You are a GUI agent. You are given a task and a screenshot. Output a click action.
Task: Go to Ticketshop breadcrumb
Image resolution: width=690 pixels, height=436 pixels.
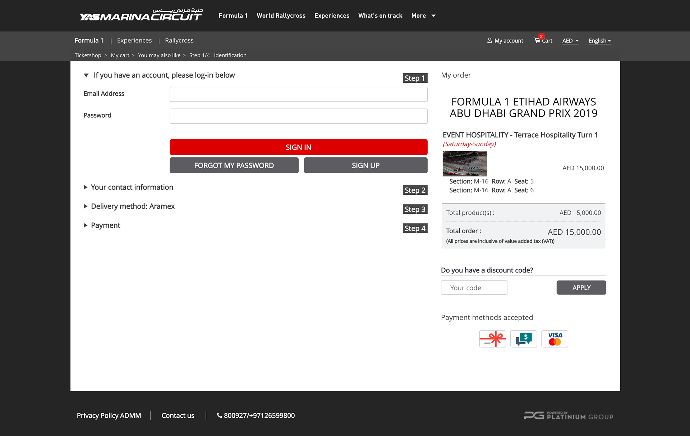point(88,55)
